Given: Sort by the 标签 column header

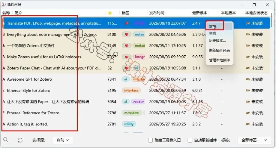Looking at the screenshot, I should click(125, 13).
